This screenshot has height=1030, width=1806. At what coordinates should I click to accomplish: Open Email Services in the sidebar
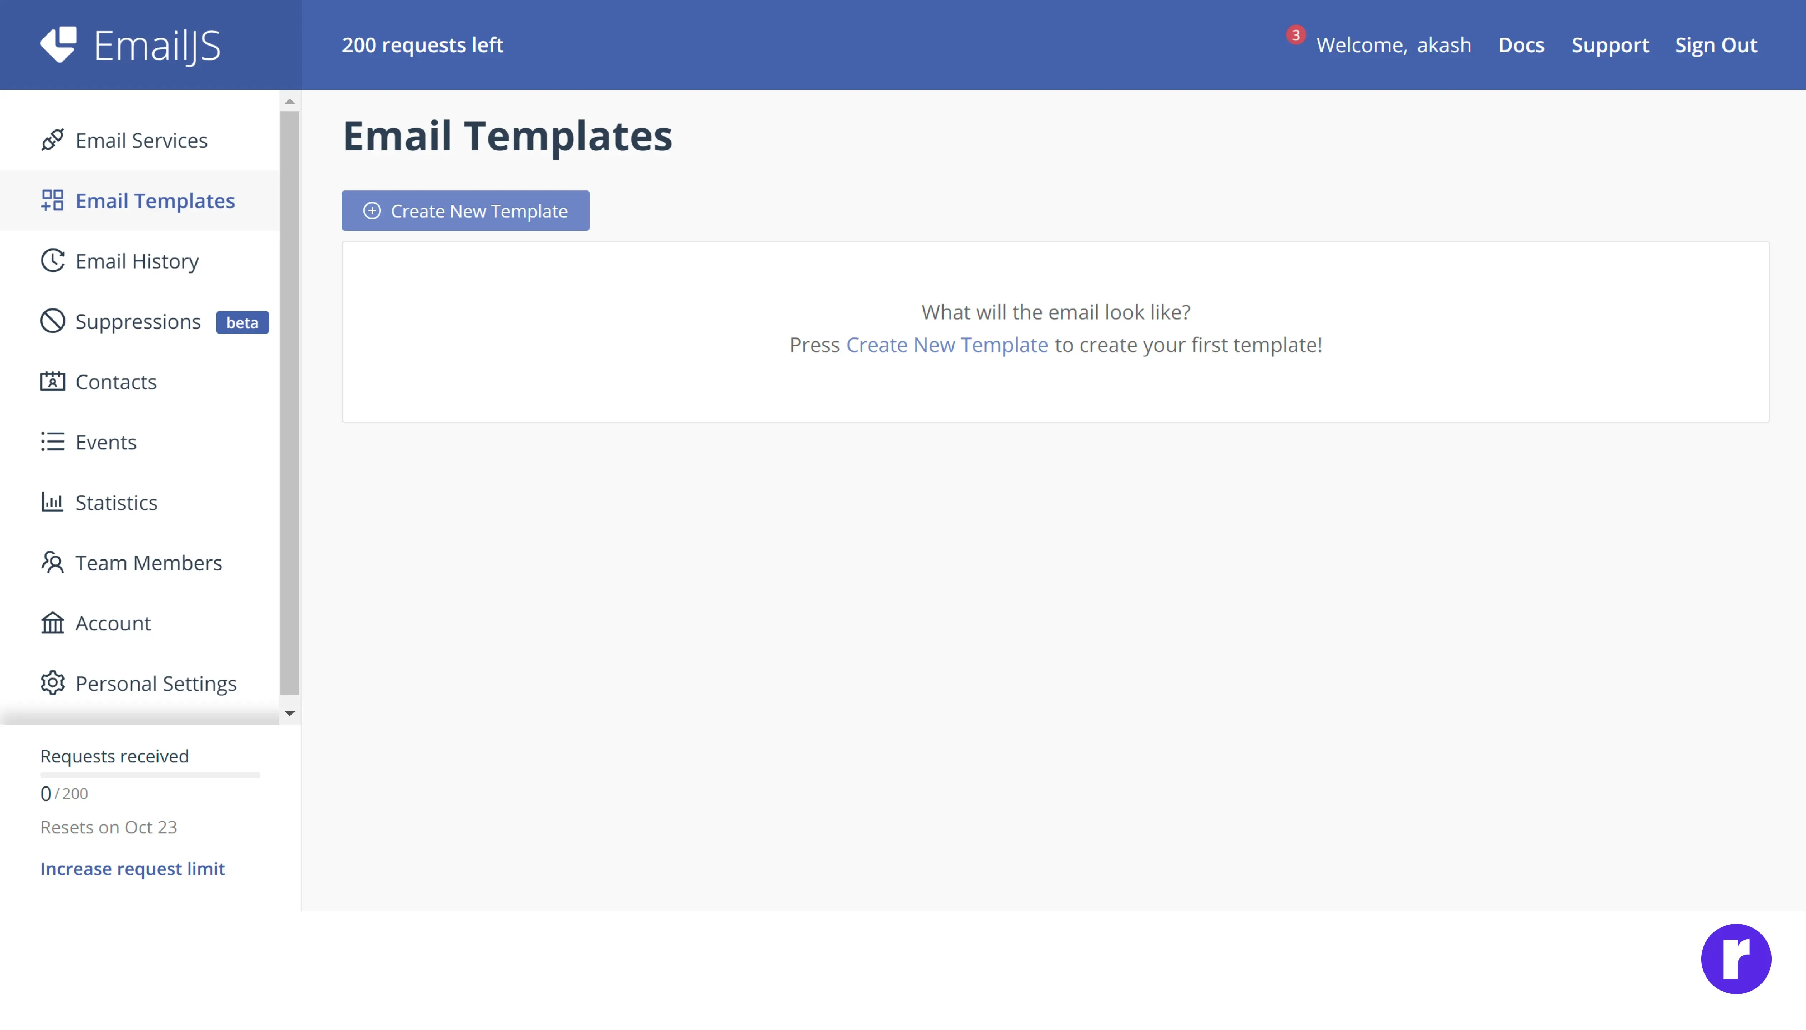(140, 140)
